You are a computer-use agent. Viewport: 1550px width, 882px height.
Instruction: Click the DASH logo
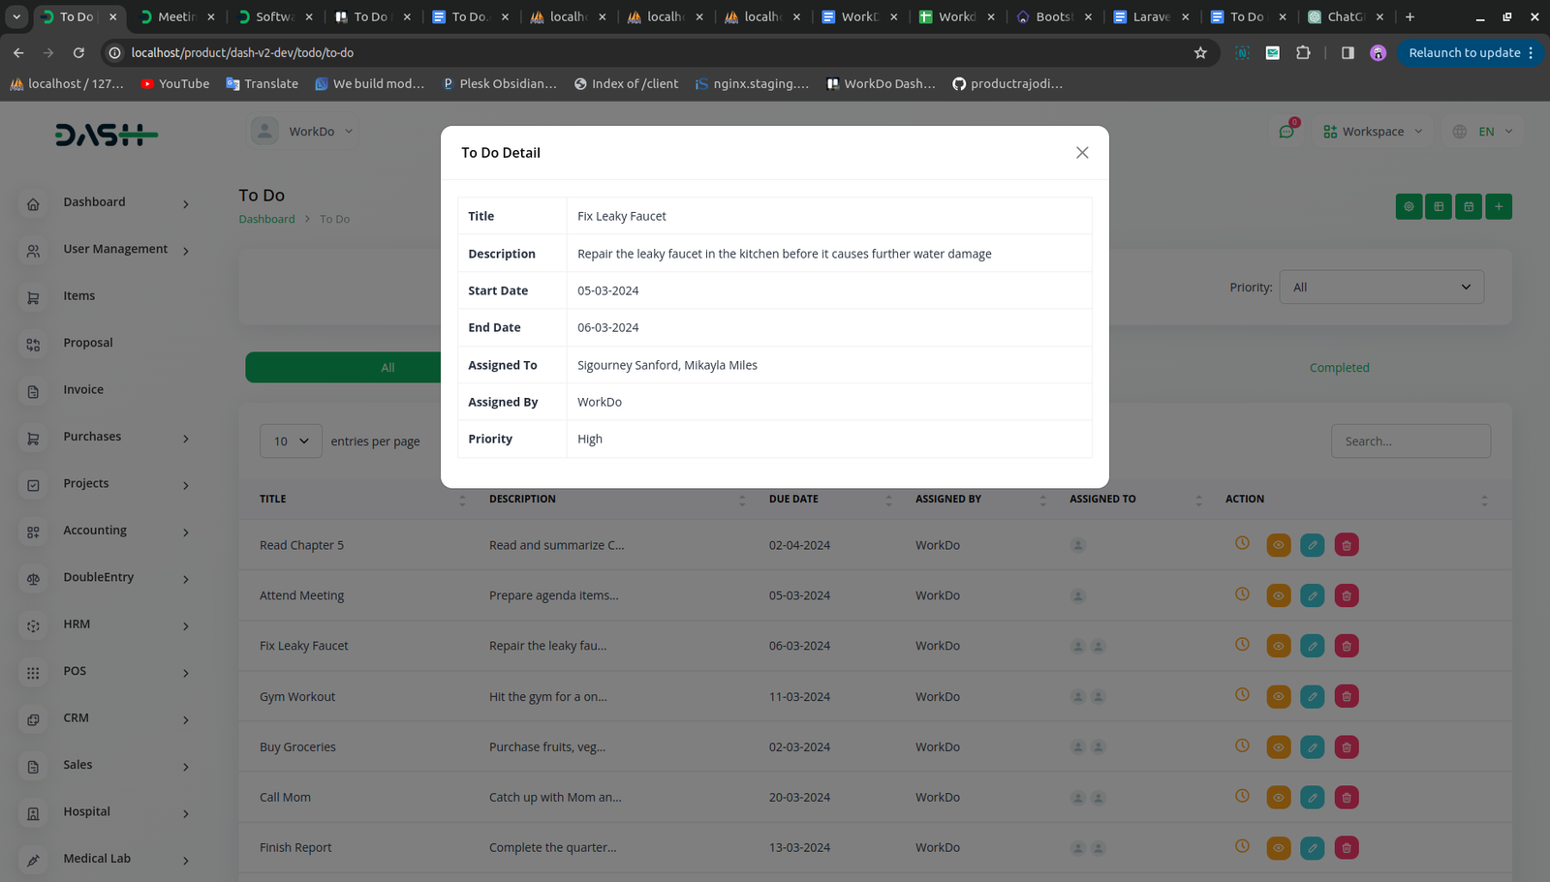(x=106, y=135)
